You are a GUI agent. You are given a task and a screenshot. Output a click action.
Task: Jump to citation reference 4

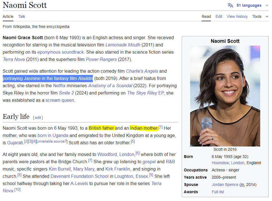point(34,141)
